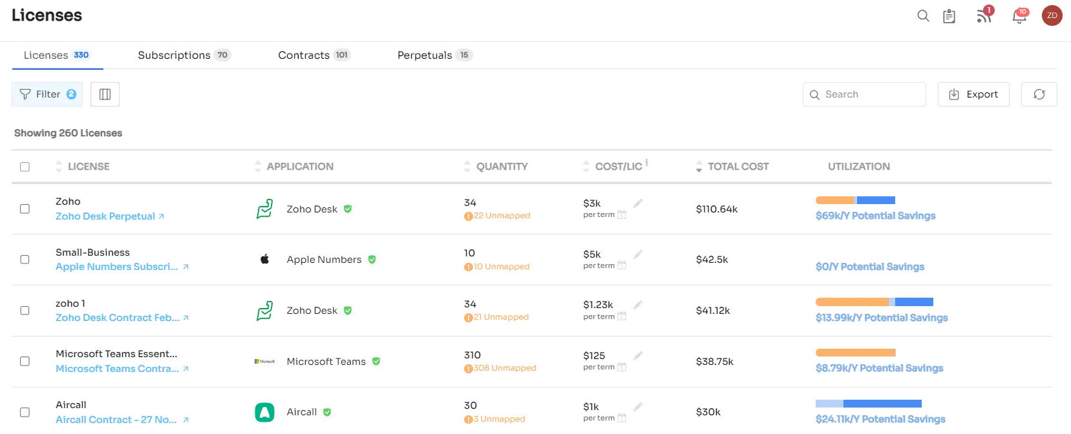The image size is (1071, 434).
Task: Click the Zoho Desk icon in zoho 1 row
Action: tap(264, 311)
